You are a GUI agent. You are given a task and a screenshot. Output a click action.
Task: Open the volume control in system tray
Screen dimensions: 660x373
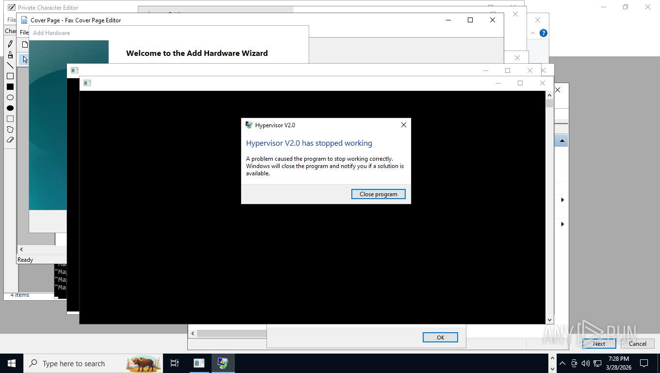pos(585,363)
